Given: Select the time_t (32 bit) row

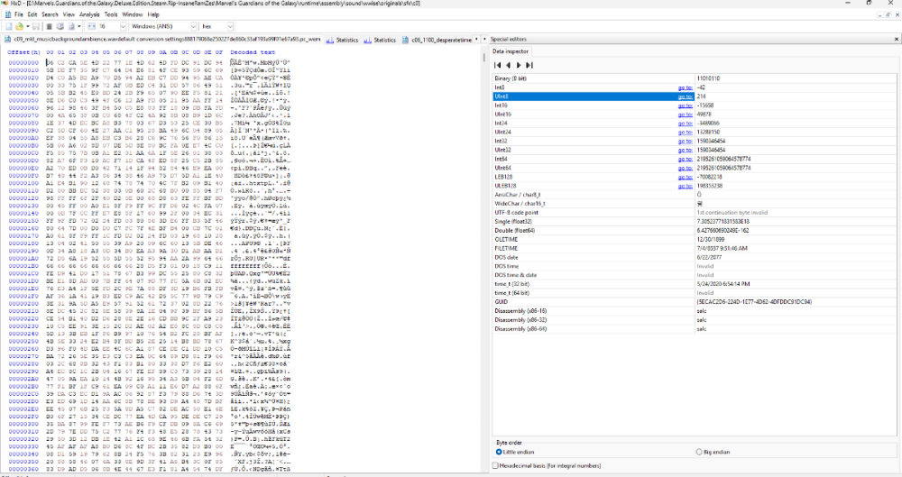Looking at the screenshot, I should tap(695, 284).
